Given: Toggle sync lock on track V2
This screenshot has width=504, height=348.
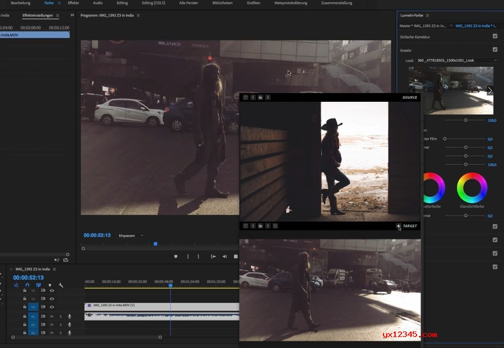Looking at the screenshot, I should 43,299.
